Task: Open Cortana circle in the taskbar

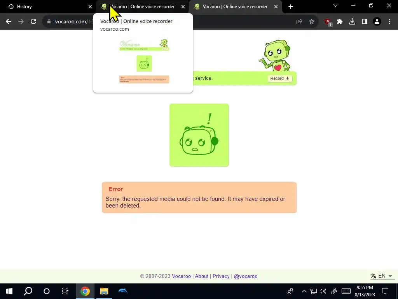Action: [x=47, y=291]
